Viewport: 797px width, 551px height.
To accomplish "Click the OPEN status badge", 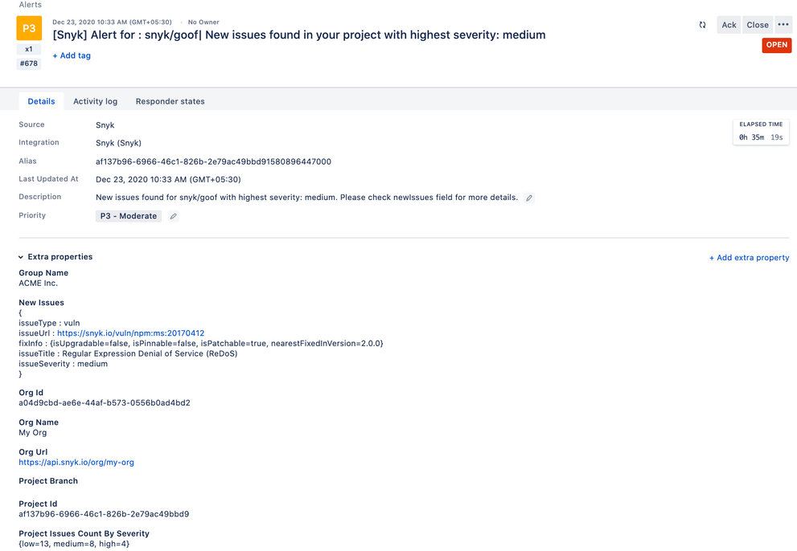I will point(776,45).
